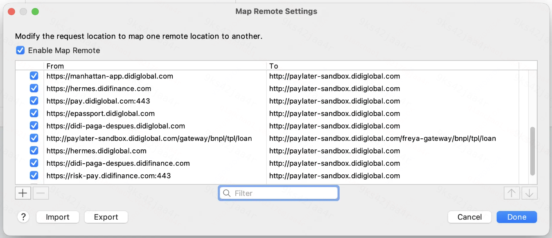
Task: Disable the hermes.didifinance.com mapping checkbox
Action: pyautogui.click(x=34, y=89)
